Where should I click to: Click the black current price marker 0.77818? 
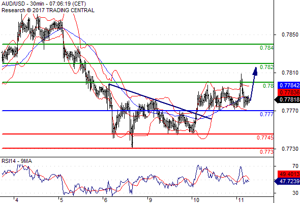[x=287, y=99]
